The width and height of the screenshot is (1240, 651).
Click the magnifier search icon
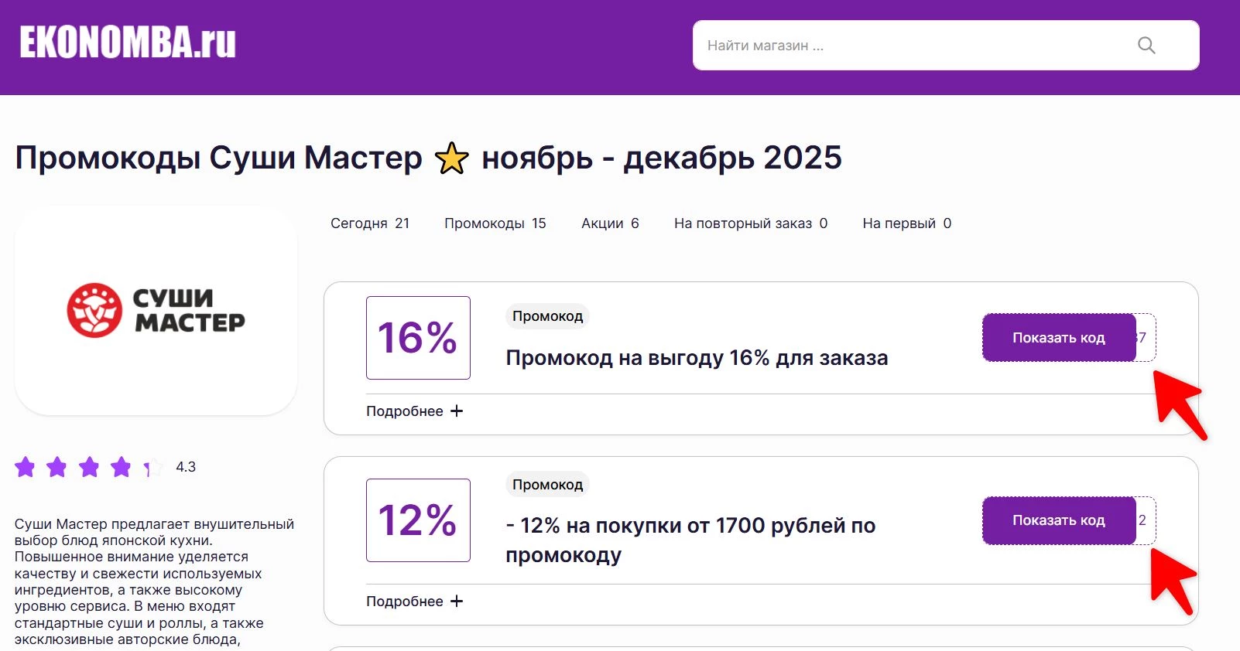point(1146,46)
